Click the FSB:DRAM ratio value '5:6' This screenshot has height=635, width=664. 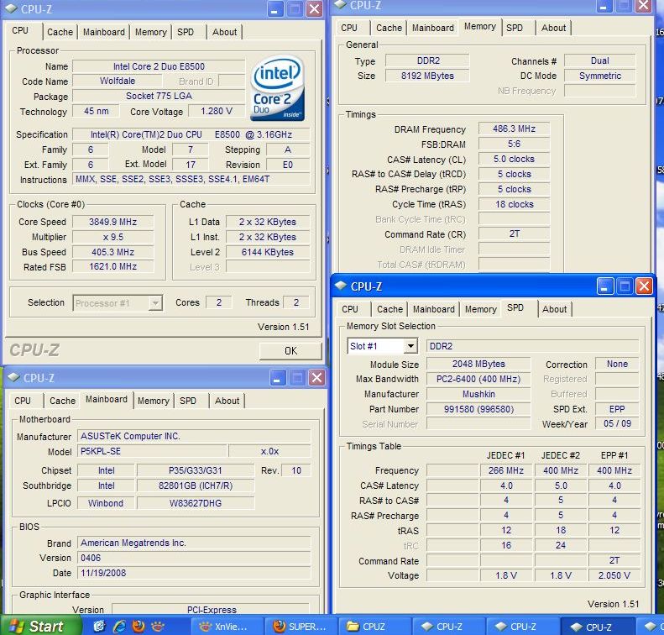click(x=514, y=144)
